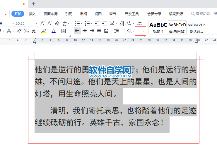Switch to the 引用 tab
Viewport: 217px width, 152px height.
coord(69,14)
